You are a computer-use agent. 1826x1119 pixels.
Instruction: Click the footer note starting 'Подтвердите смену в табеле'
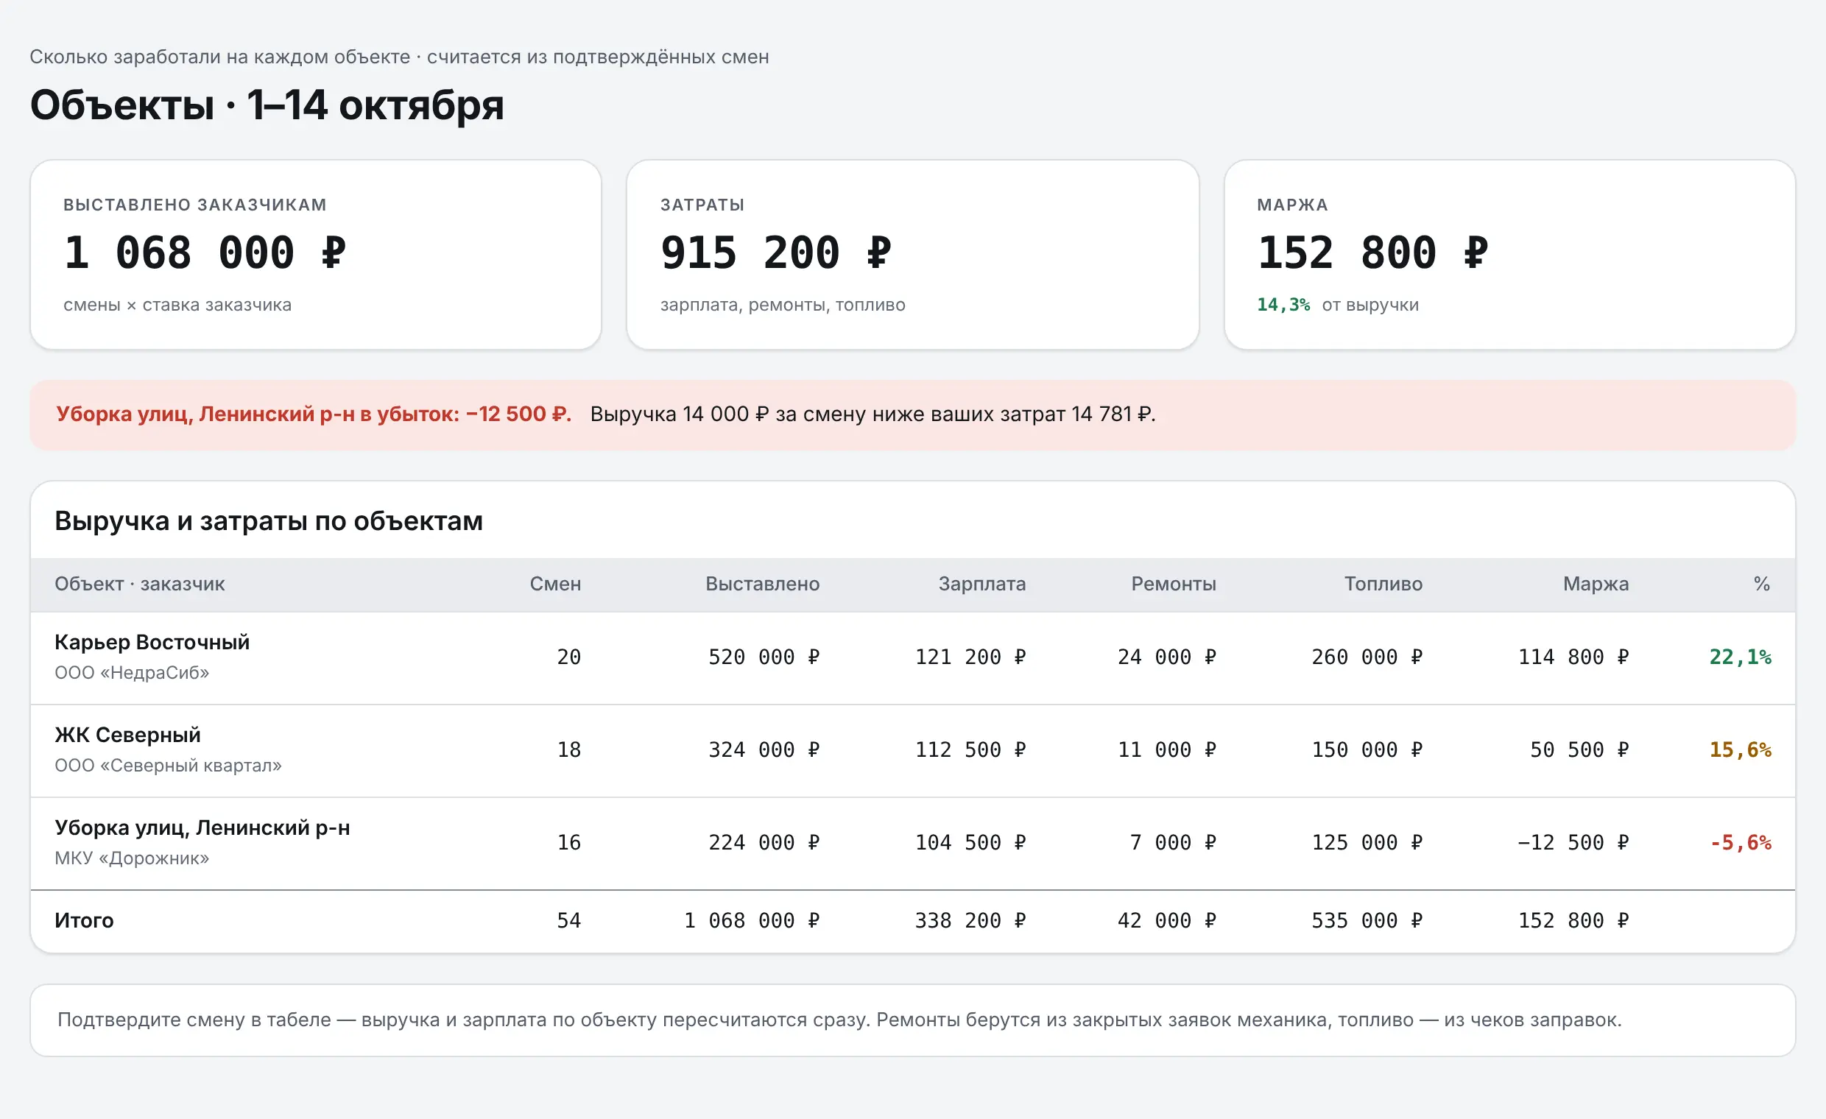[839, 1020]
